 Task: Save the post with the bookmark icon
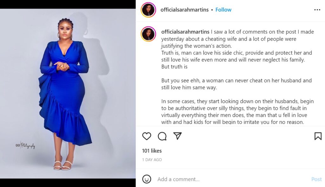[x=318, y=136]
